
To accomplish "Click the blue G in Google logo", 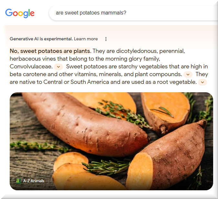I will tap(9, 13).
